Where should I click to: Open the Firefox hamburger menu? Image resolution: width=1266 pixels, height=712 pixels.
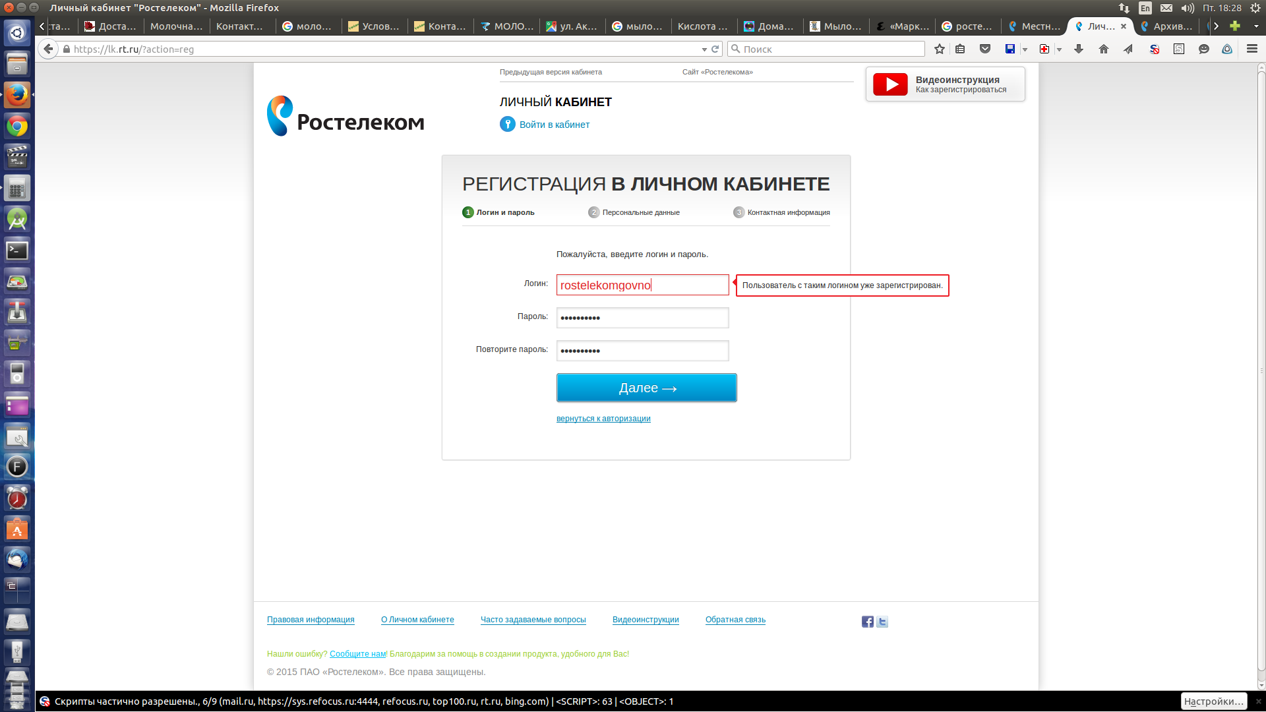click(1252, 49)
